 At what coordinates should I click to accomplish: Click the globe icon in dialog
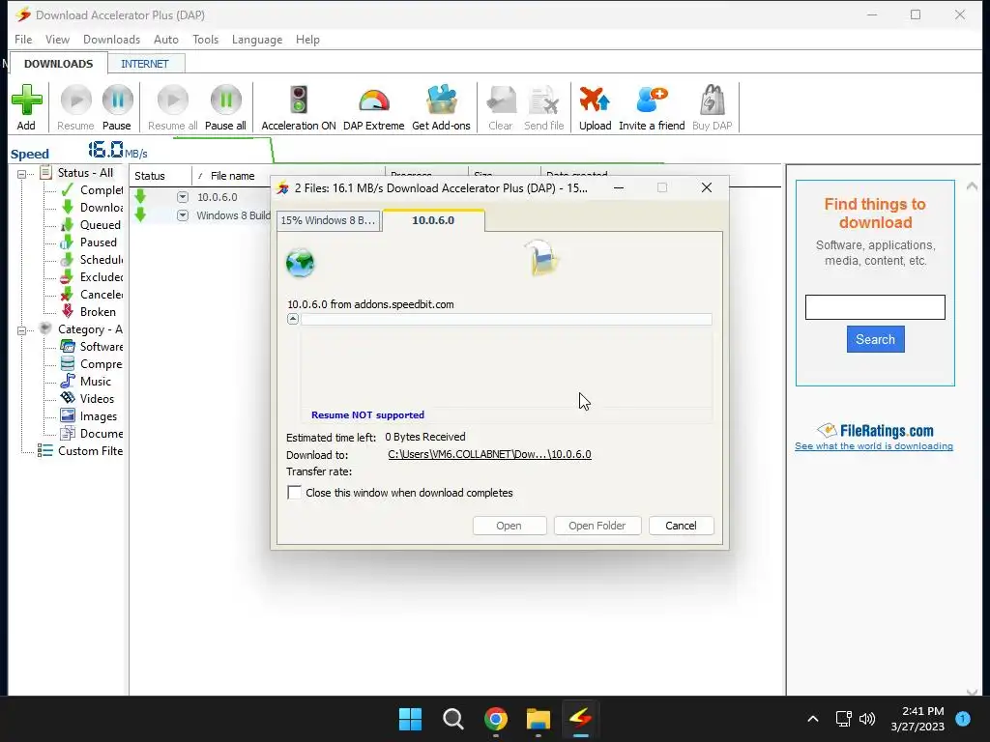[x=300, y=263]
